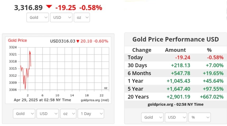Open the top oz weight unit dropdown

pyautogui.click(x=82, y=17)
